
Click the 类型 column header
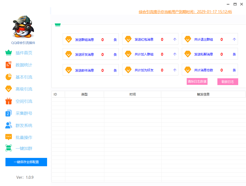coord(85,94)
